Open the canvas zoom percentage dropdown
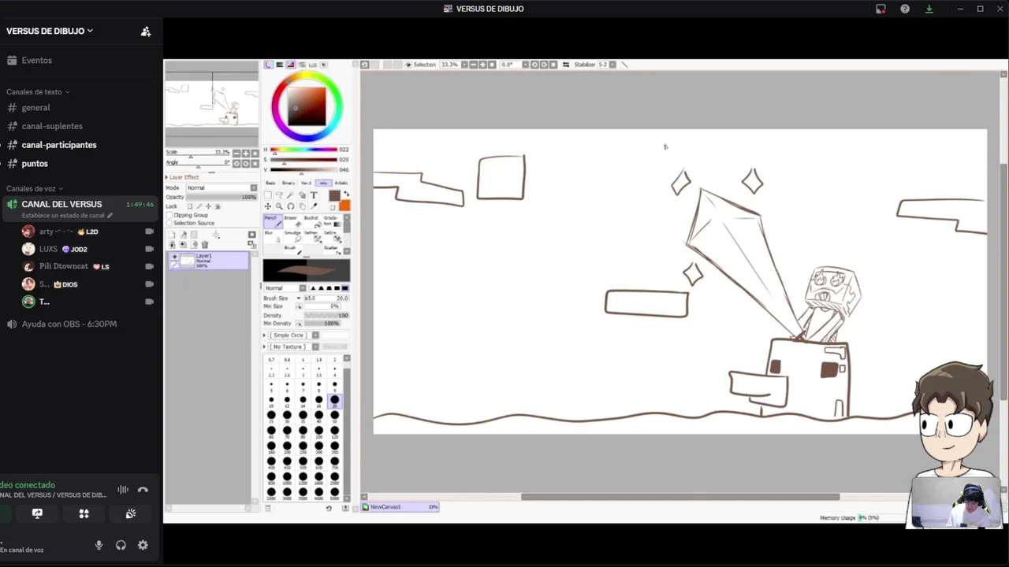The height and width of the screenshot is (567, 1009). click(464, 65)
